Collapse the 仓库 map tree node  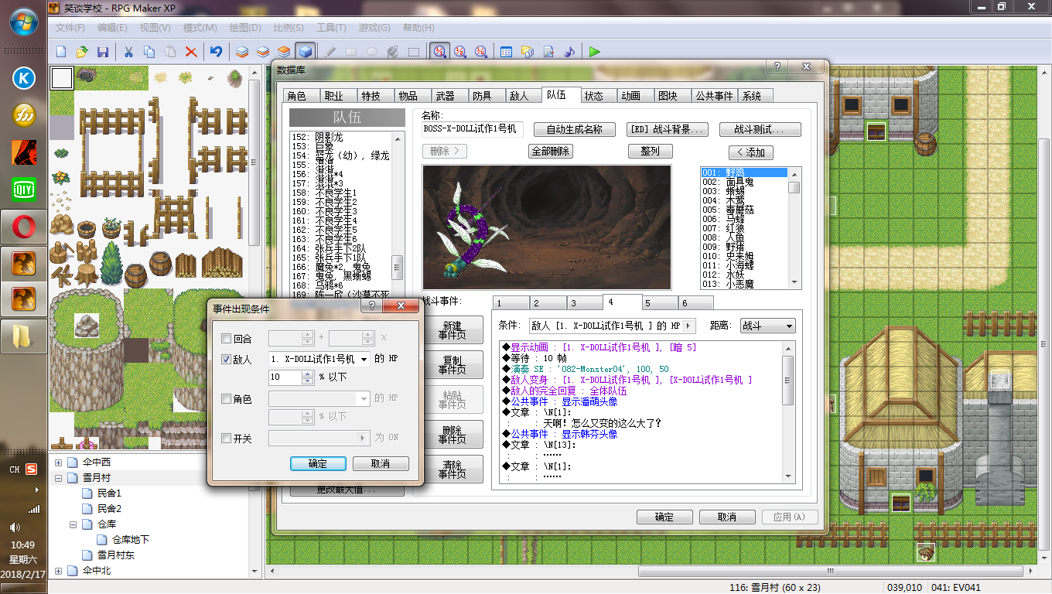point(73,524)
